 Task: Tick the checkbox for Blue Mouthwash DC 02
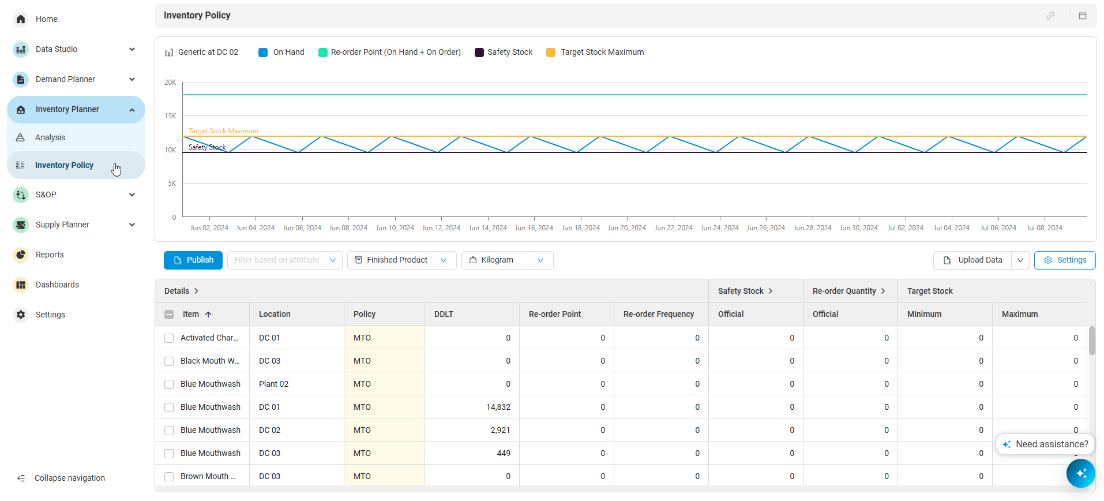(169, 431)
